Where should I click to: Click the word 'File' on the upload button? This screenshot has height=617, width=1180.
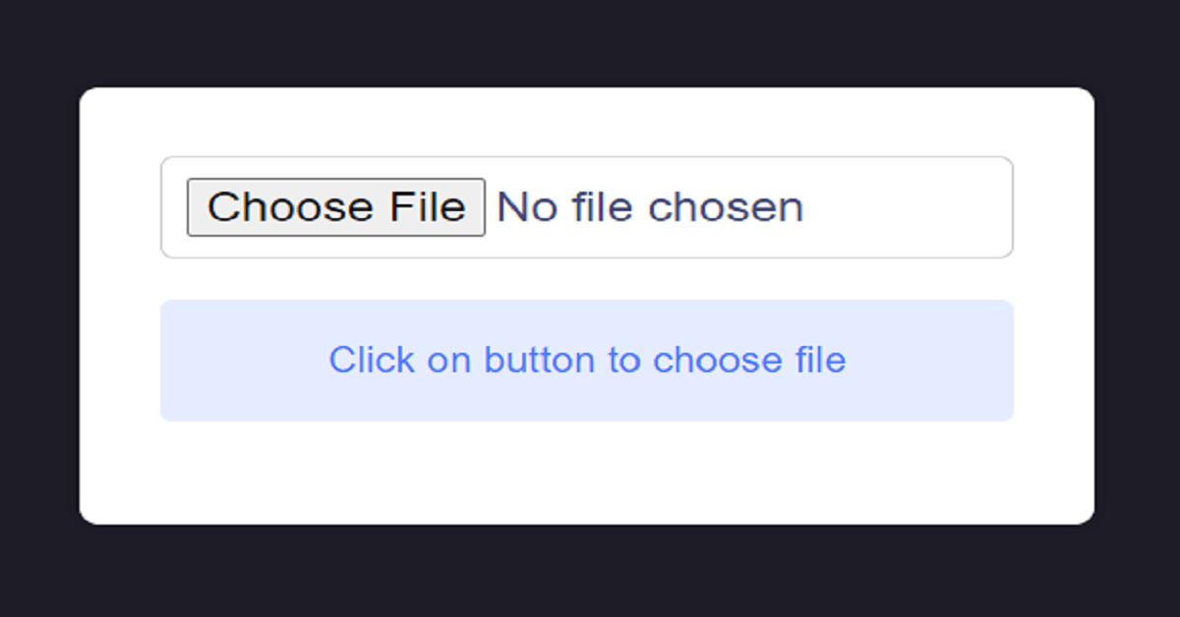pyautogui.click(x=427, y=207)
